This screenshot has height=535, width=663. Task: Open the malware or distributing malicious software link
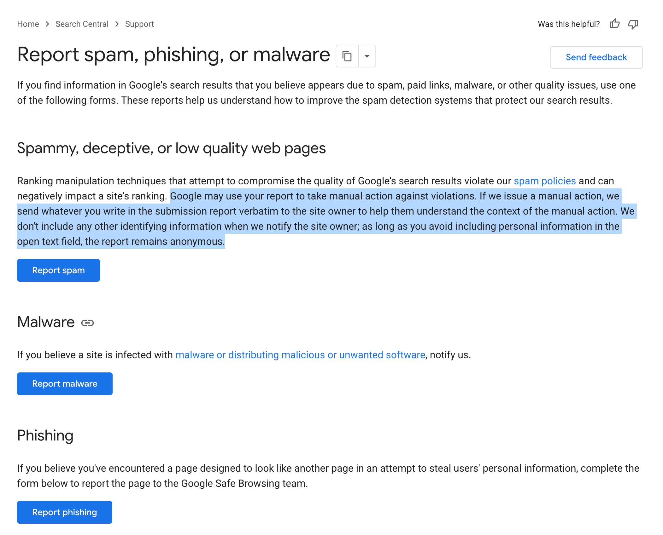[300, 354]
